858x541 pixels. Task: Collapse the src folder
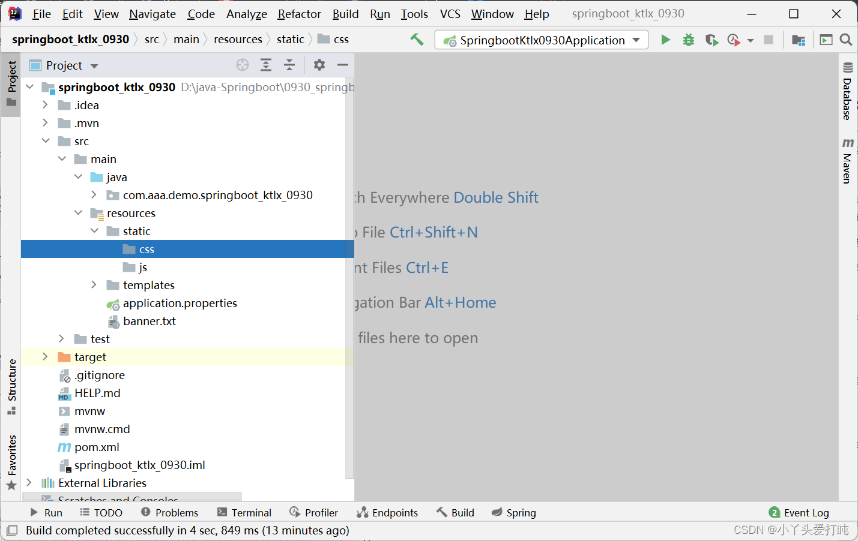46,141
